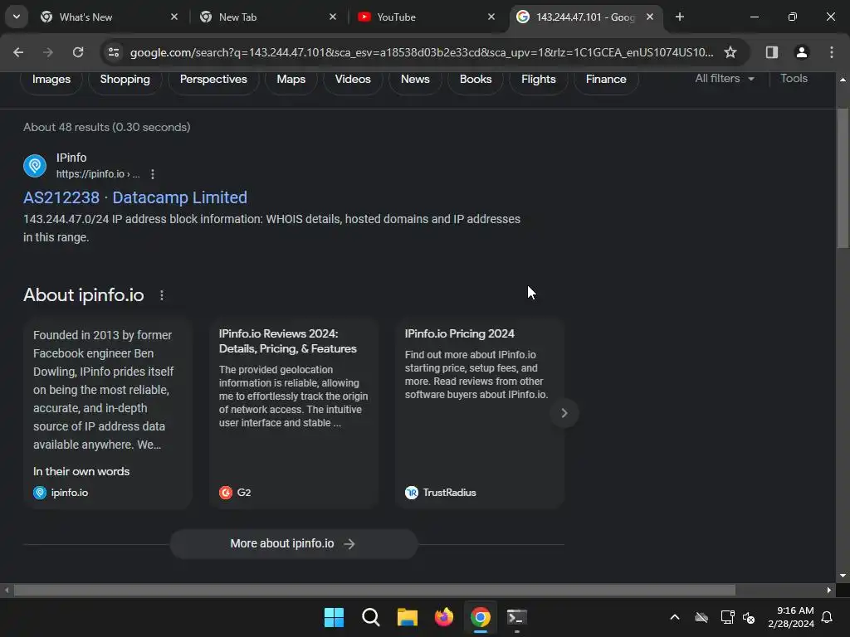Open site information icon in address bar
The height and width of the screenshot is (637, 850).
tap(114, 52)
